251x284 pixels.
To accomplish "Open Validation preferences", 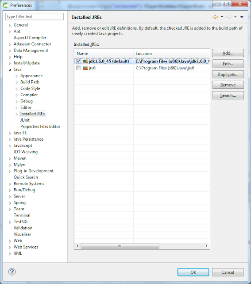I will 23,228.
